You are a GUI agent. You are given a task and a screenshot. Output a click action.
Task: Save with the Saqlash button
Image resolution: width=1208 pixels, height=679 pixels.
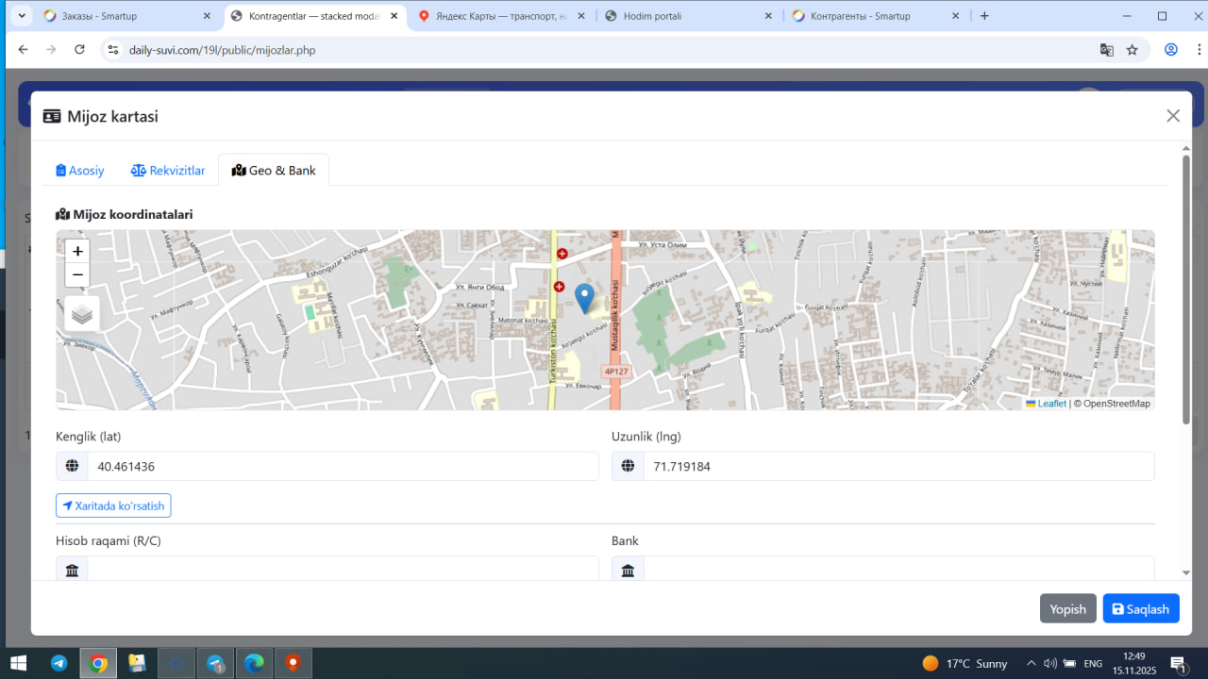(1141, 608)
